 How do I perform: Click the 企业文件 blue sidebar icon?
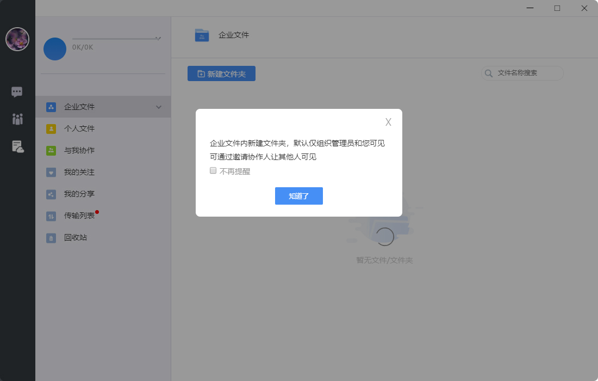tap(51, 107)
